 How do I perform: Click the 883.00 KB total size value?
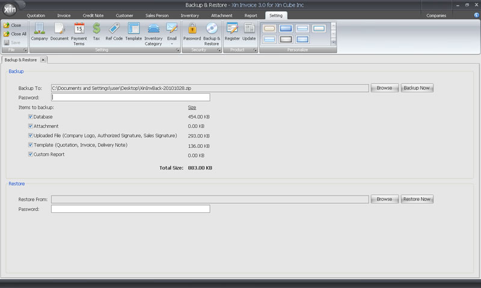click(x=200, y=168)
